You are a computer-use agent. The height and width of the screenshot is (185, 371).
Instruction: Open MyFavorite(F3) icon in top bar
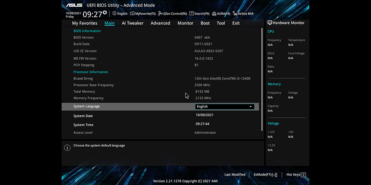[x=132, y=13]
